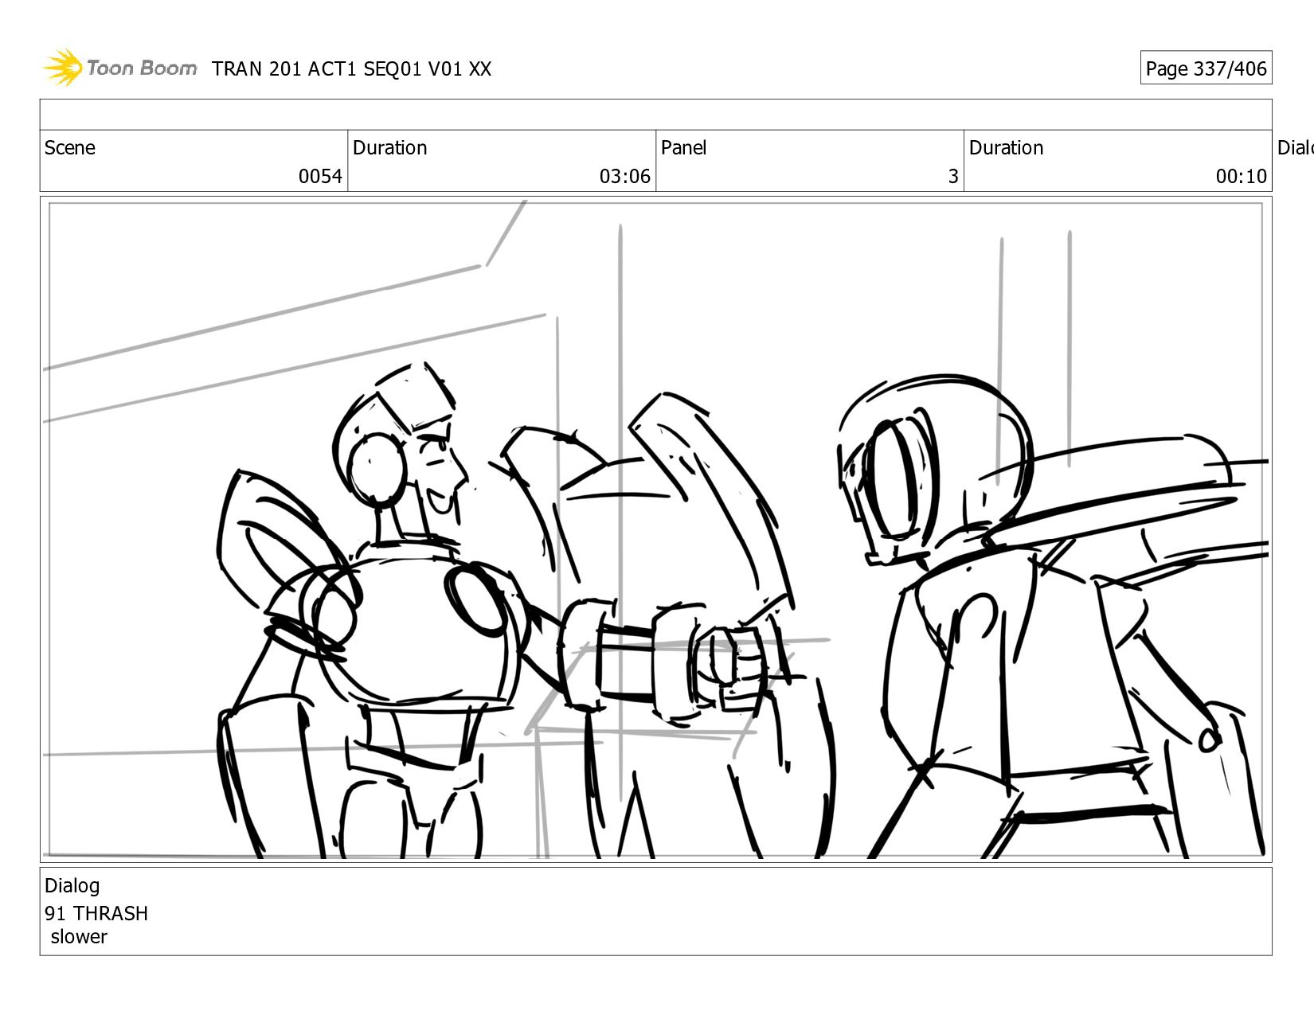Click the Page 337/406 indicator box

coord(1206,68)
